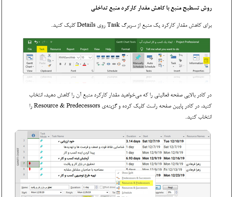The image size is (234, 197).
Task: Click the Cut scissors icon
Action: (x=49, y=56)
